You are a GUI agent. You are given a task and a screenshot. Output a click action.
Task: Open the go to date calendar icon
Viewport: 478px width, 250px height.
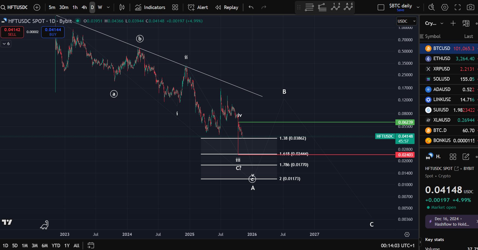pos(91,246)
